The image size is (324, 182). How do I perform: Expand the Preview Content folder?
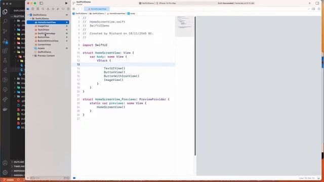33,56
